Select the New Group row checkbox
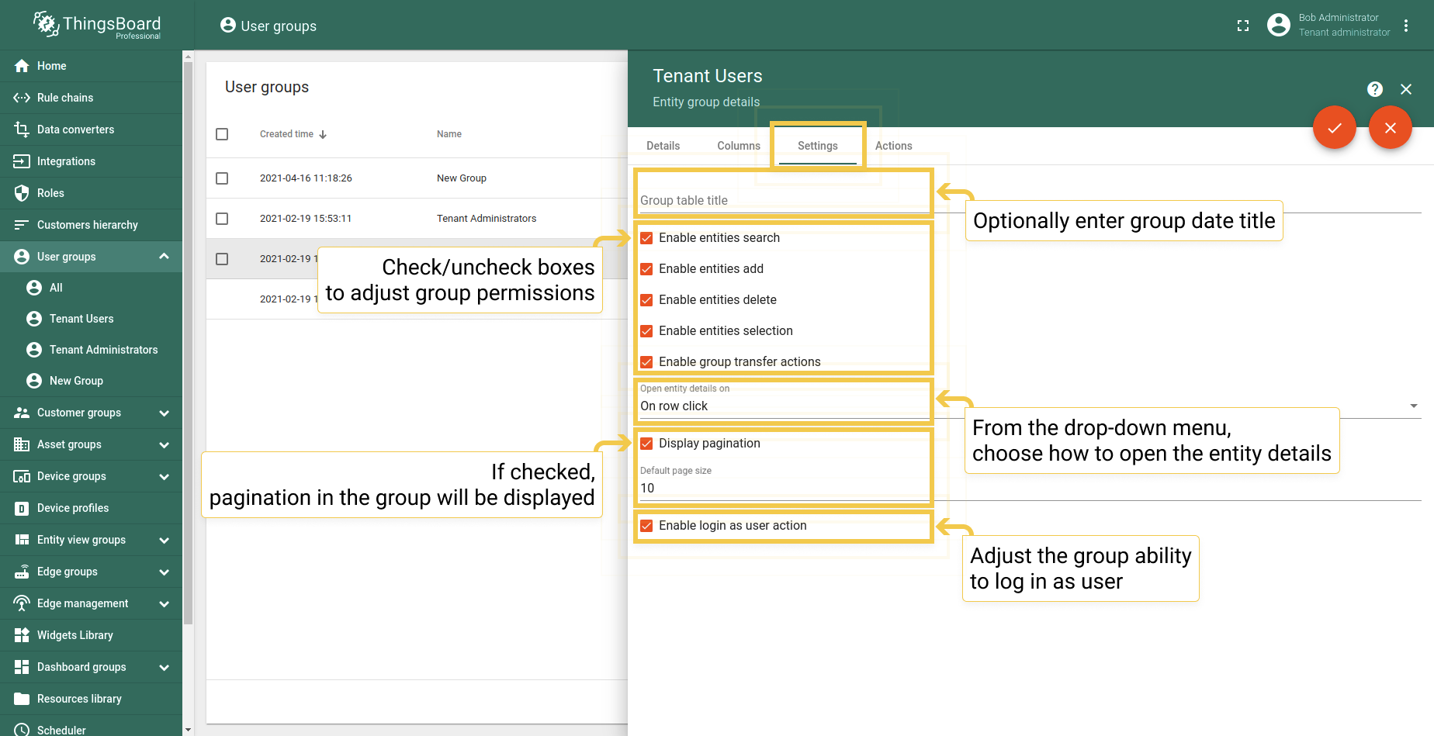The width and height of the screenshot is (1434, 736). (222, 178)
